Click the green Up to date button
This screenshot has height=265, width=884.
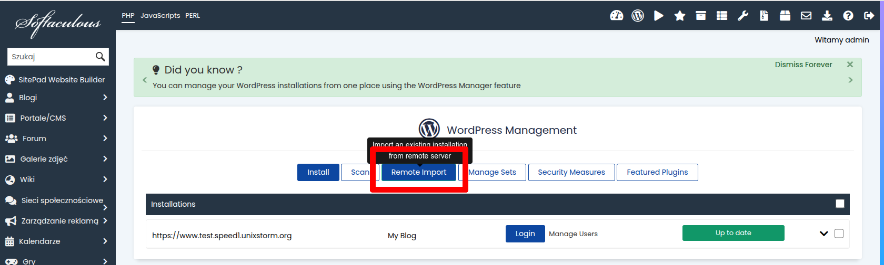734,233
